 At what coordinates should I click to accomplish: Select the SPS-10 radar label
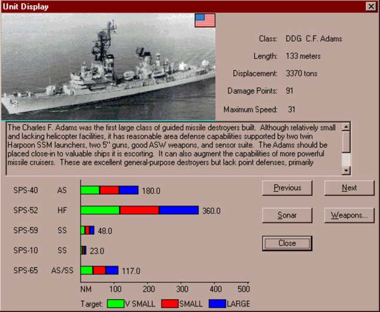pyautogui.click(x=26, y=250)
